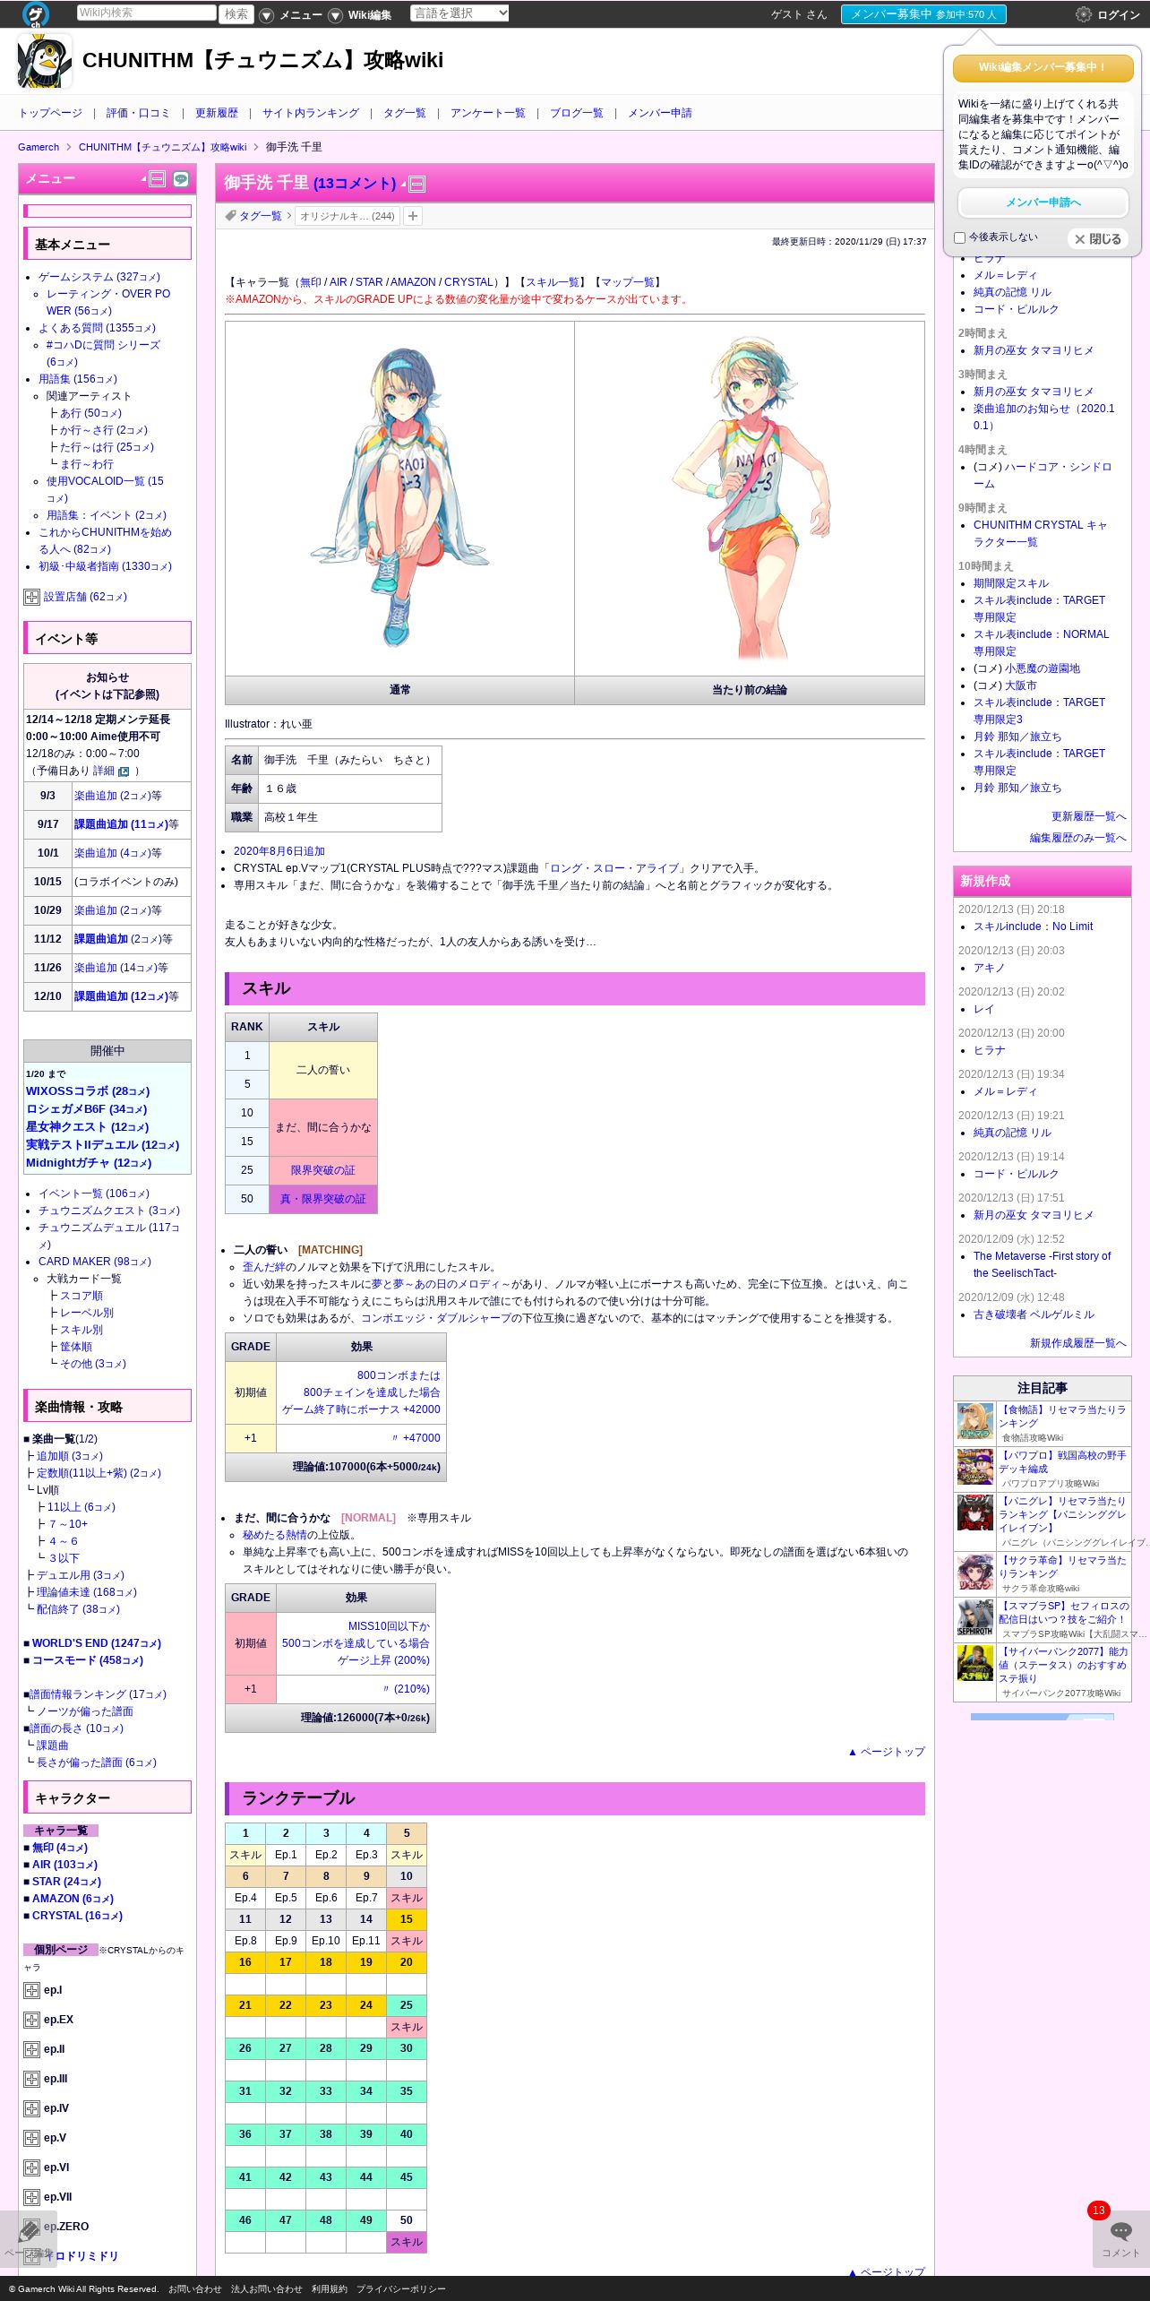Open the パワプロ article thumbnail
This screenshot has width=1150, height=2301.
coord(975,1468)
